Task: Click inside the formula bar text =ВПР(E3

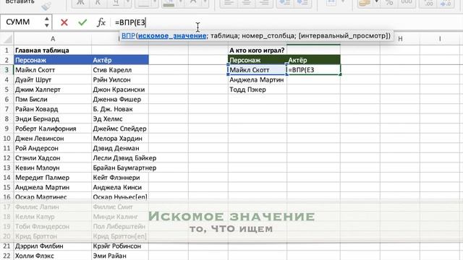Action: tap(130, 22)
